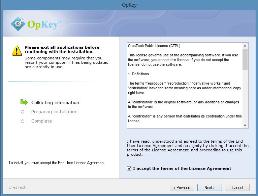258x196 pixels.
Task: Click the OpKey window title bar
Action: [x=129, y=5]
